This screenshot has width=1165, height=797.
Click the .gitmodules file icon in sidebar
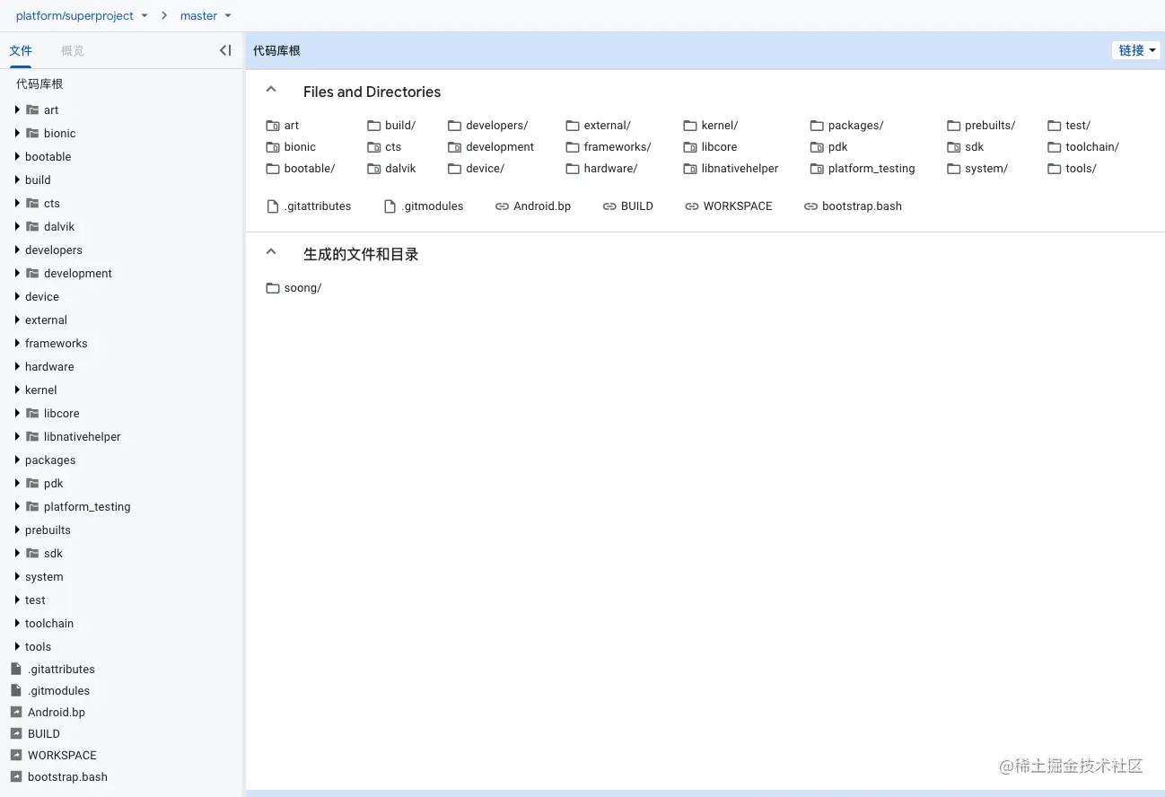[x=15, y=690]
